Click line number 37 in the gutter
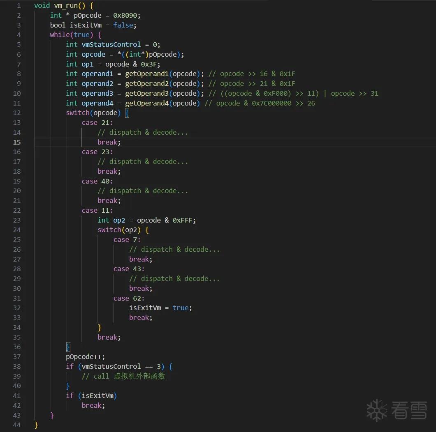The height and width of the screenshot is (432, 436). [17, 357]
